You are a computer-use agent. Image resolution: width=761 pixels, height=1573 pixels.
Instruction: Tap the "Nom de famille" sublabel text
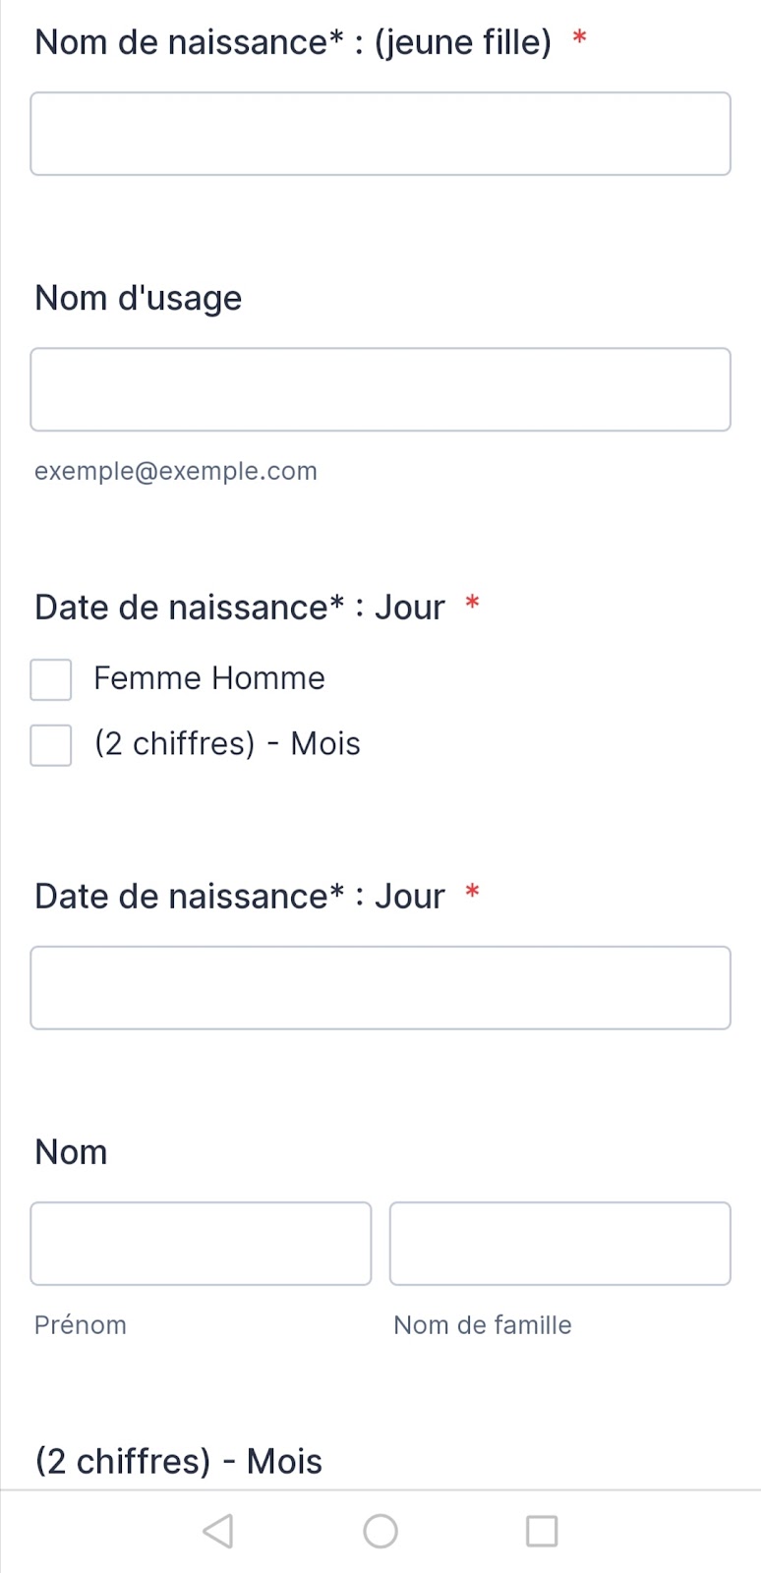click(483, 1325)
